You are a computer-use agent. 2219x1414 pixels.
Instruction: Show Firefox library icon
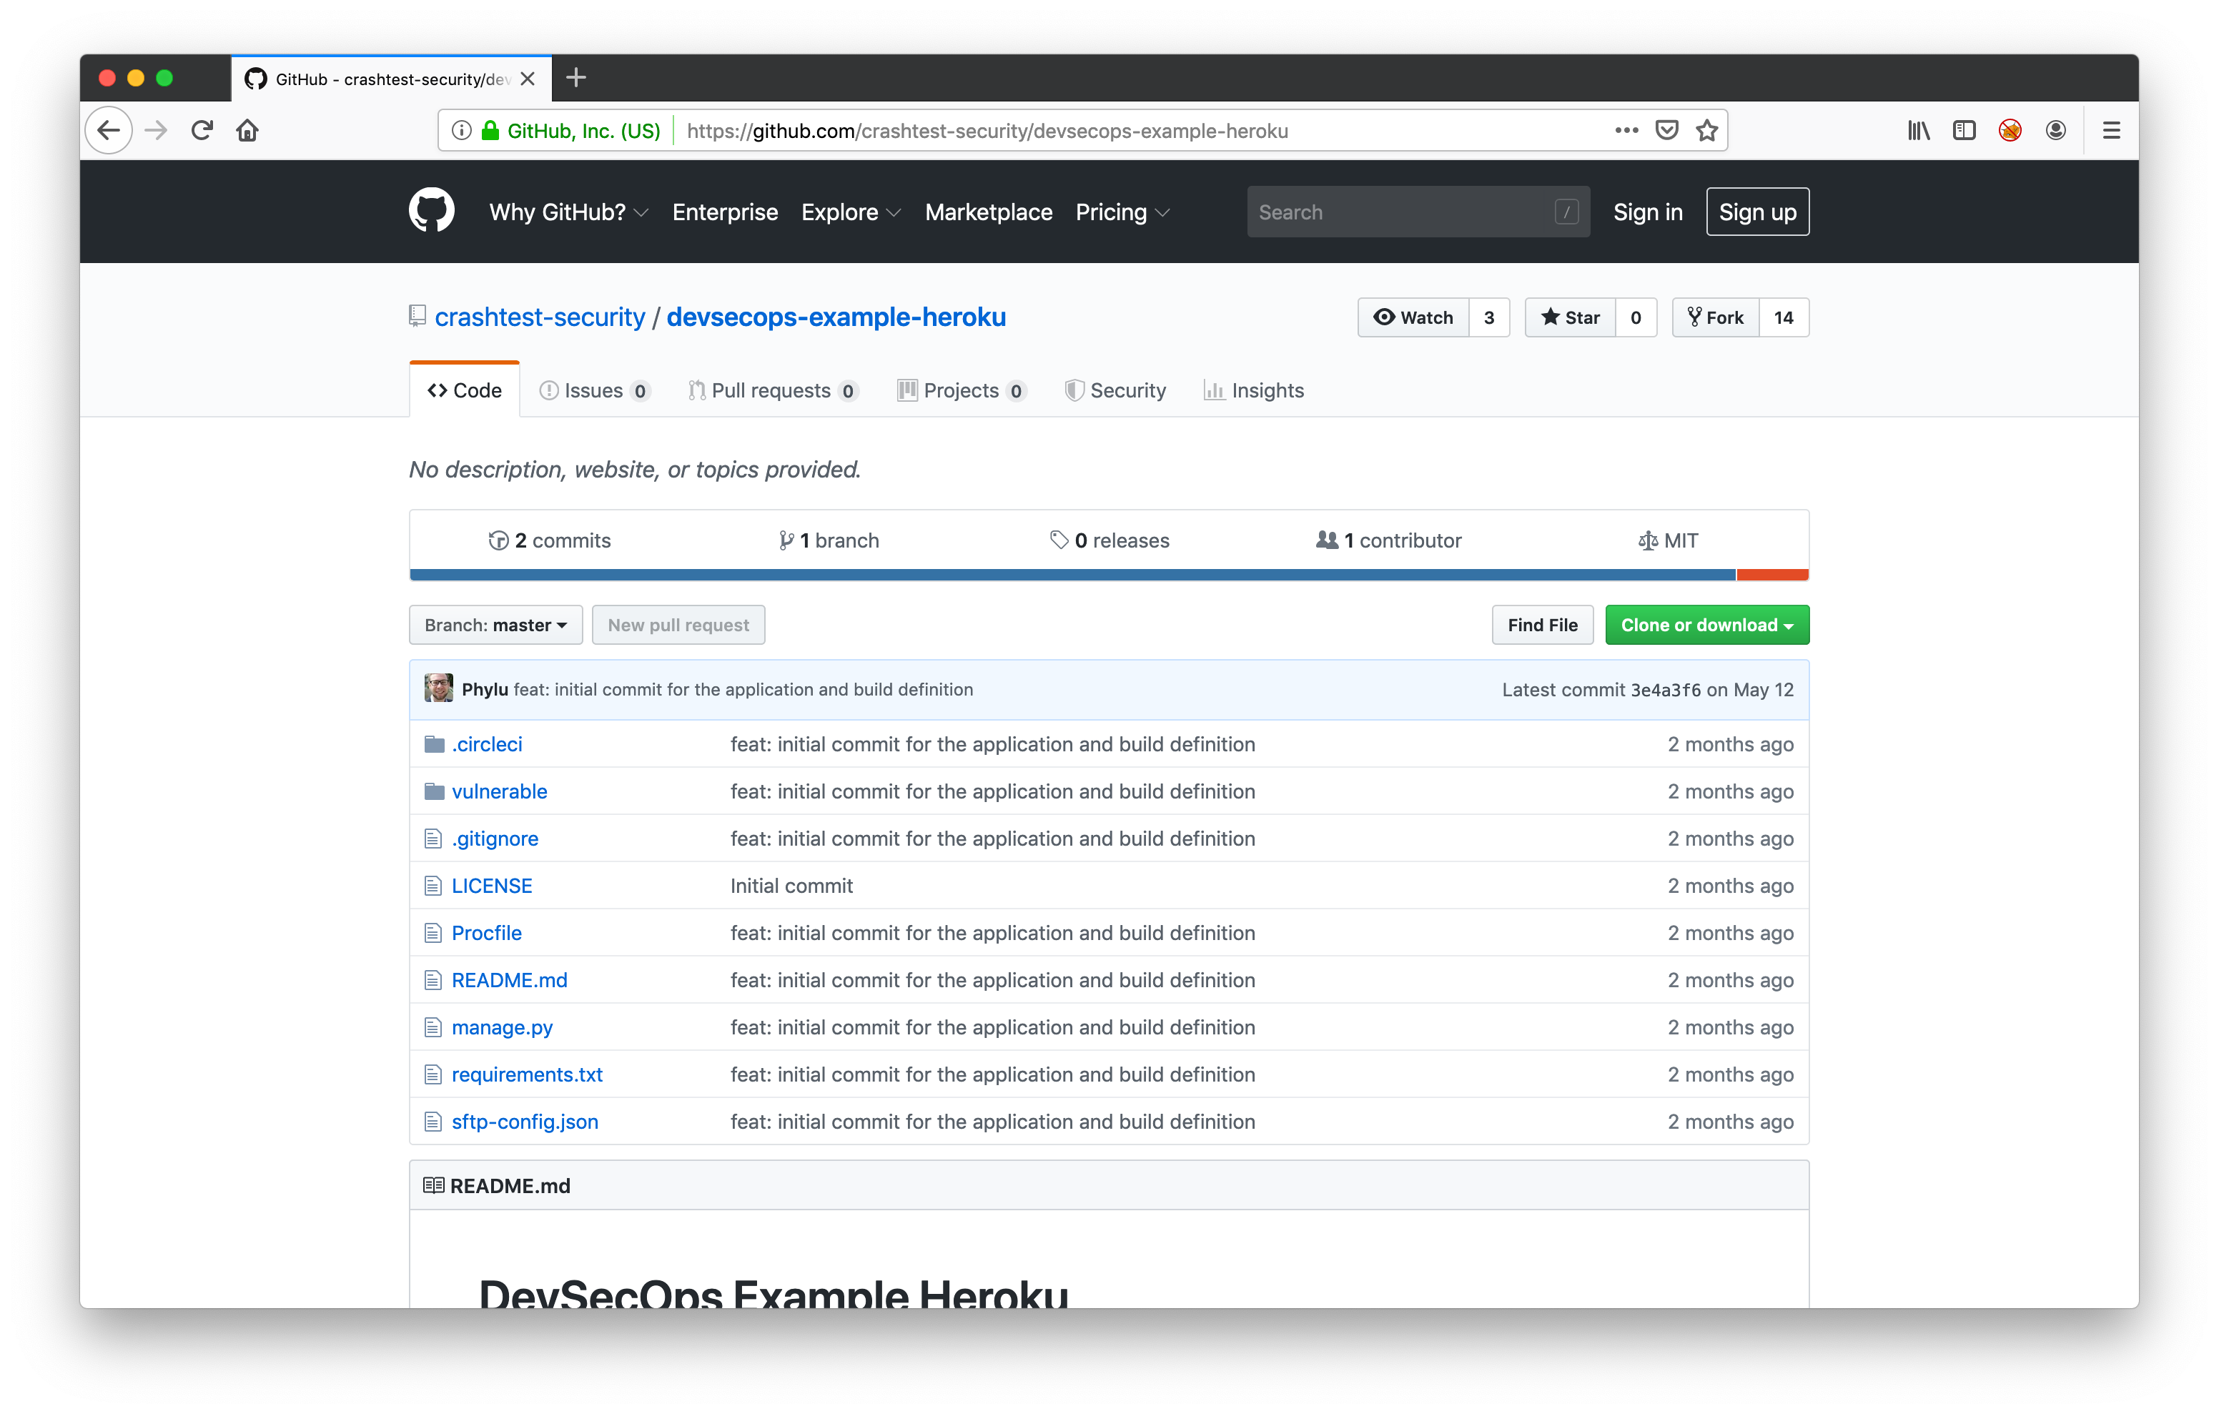pyautogui.click(x=1919, y=130)
